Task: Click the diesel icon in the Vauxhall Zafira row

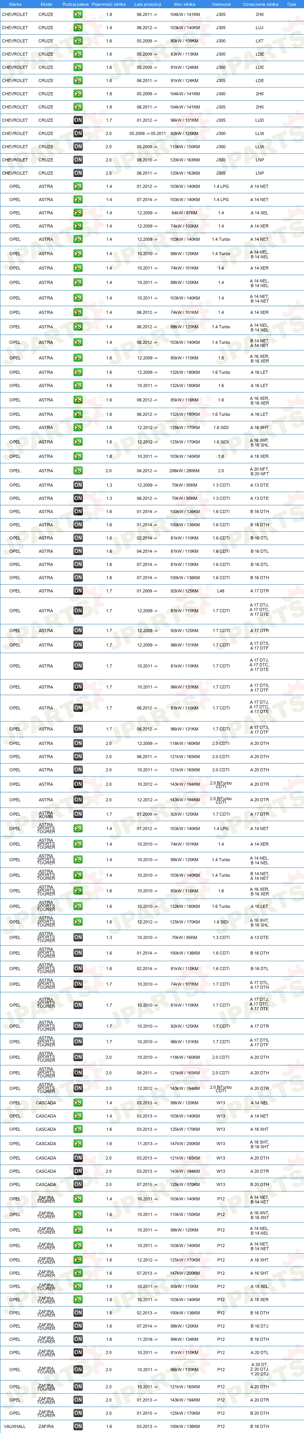Action: click(x=78, y=1426)
